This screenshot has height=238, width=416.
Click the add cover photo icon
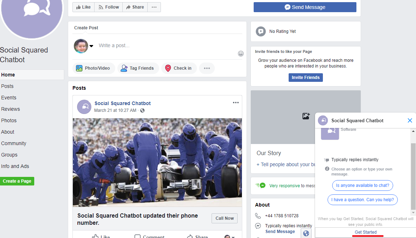(x=306, y=116)
